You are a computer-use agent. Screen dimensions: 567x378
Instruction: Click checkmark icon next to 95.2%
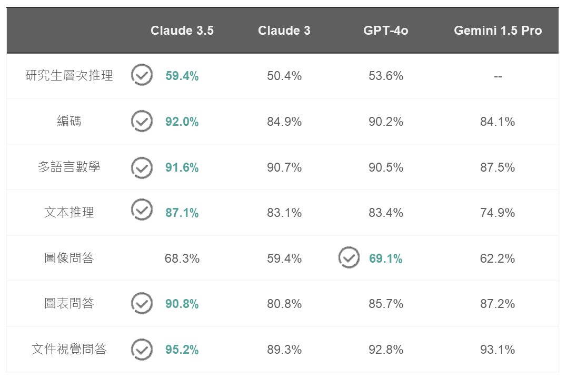(141, 349)
